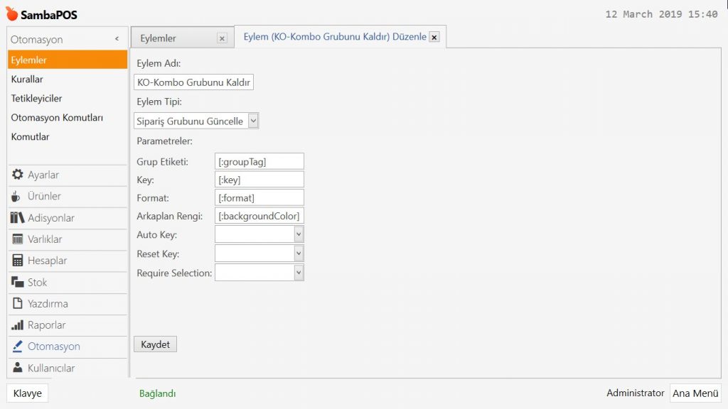Switch to the Eylemler tab
The width and height of the screenshot is (728, 409).
(171, 38)
